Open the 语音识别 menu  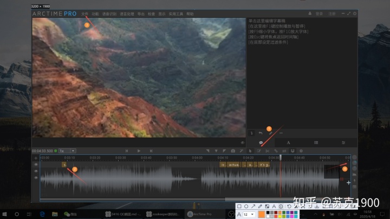(109, 14)
